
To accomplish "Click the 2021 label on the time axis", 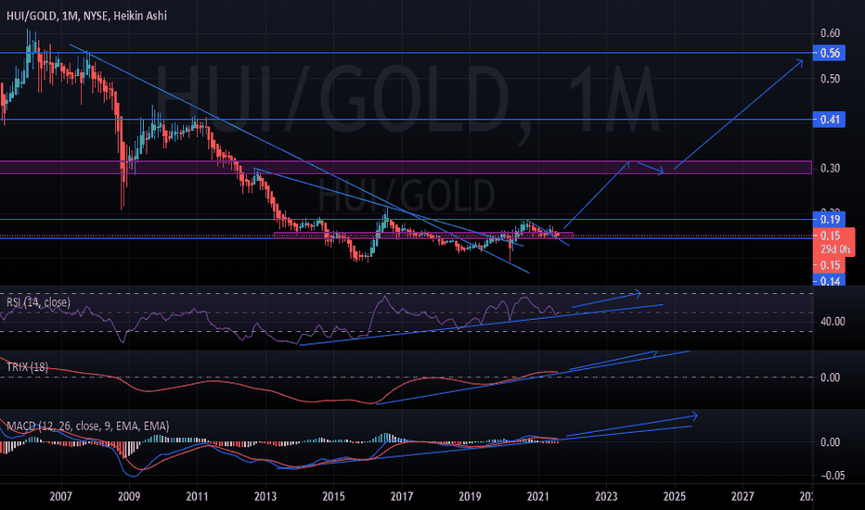I will pos(538,496).
